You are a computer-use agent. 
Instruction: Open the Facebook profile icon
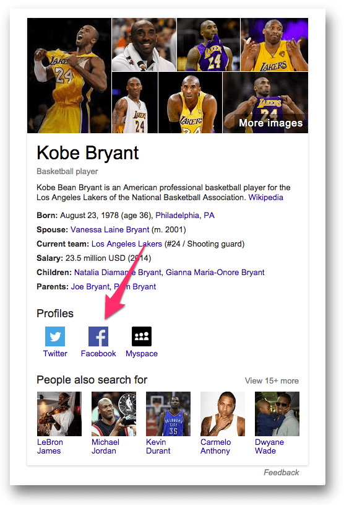pos(98,336)
